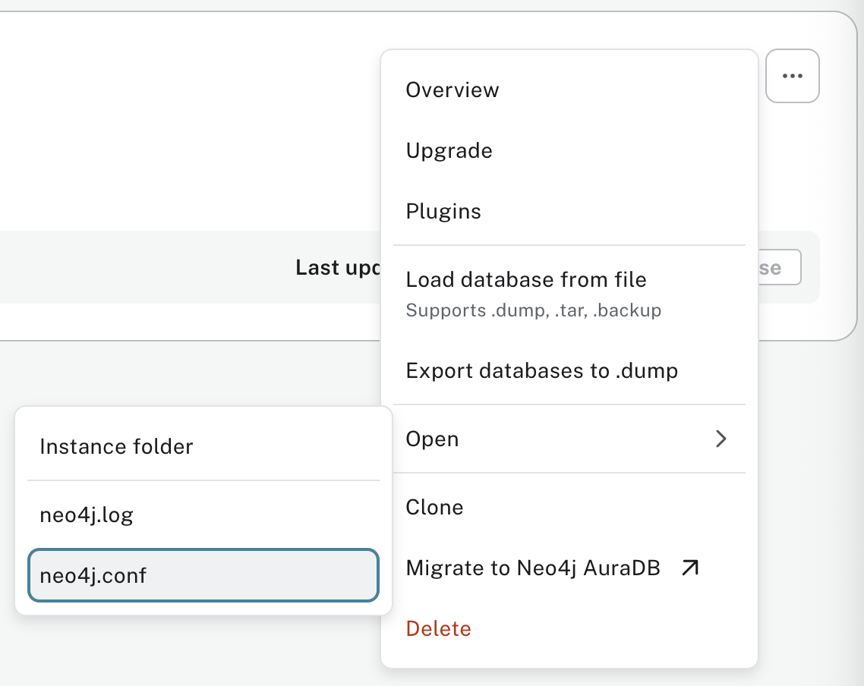Expand the chevron arrow next to Open
This screenshot has height=686, width=864.
(x=721, y=439)
